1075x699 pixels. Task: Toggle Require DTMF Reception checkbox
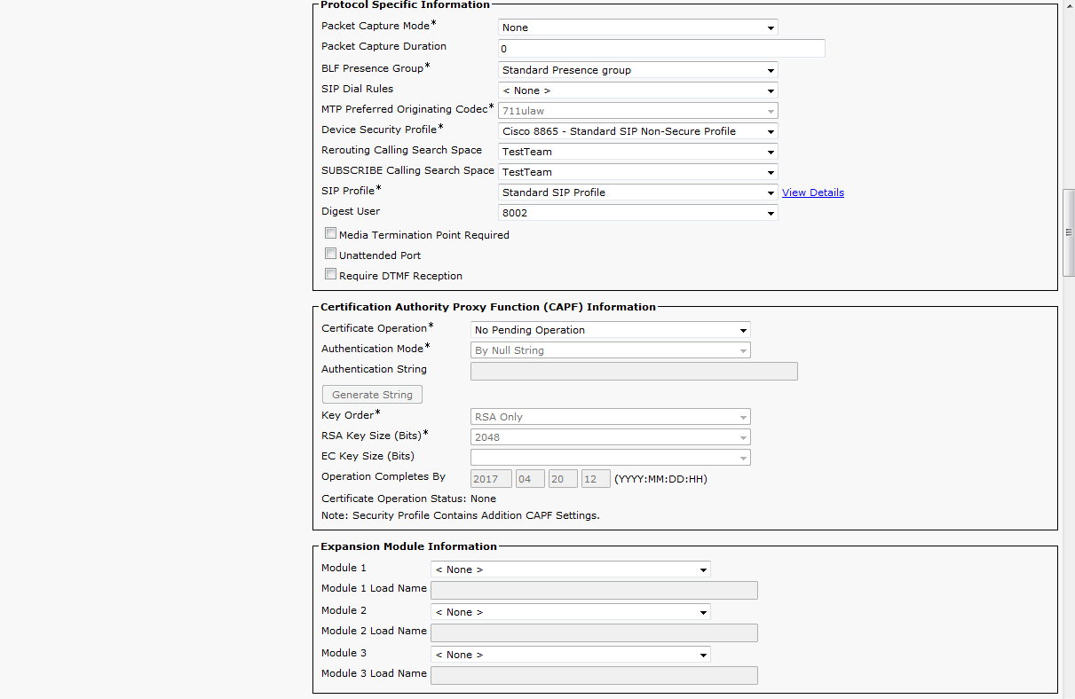point(331,275)
